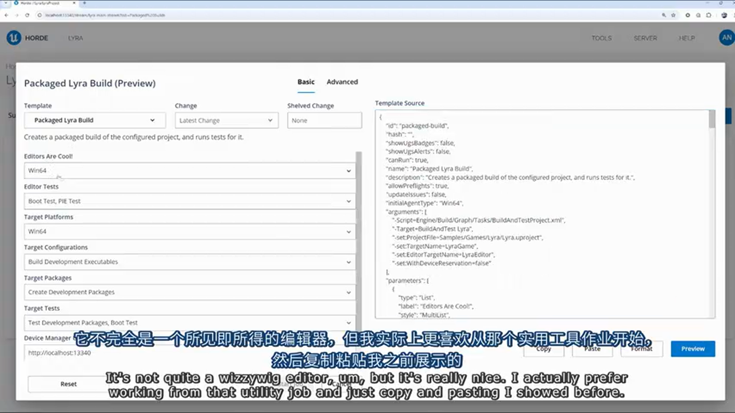735x413 pixels.
Task: Expand the Target Packages dropdown
Action: [x=189, y=293]
